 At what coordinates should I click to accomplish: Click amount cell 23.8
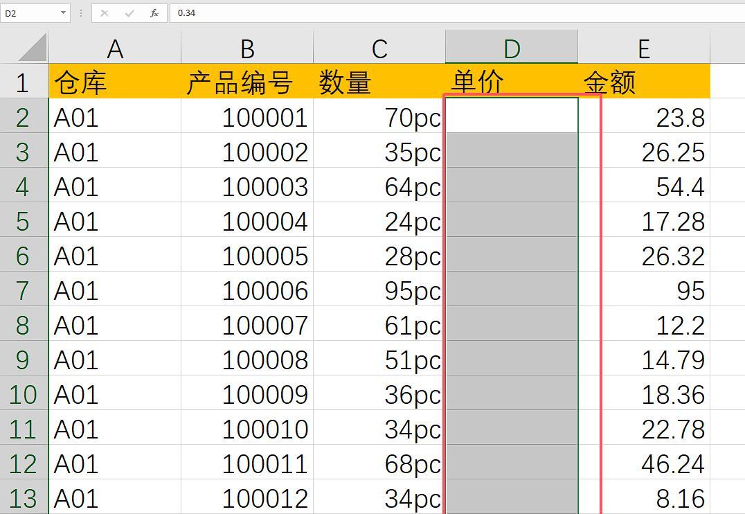point(644,116)
